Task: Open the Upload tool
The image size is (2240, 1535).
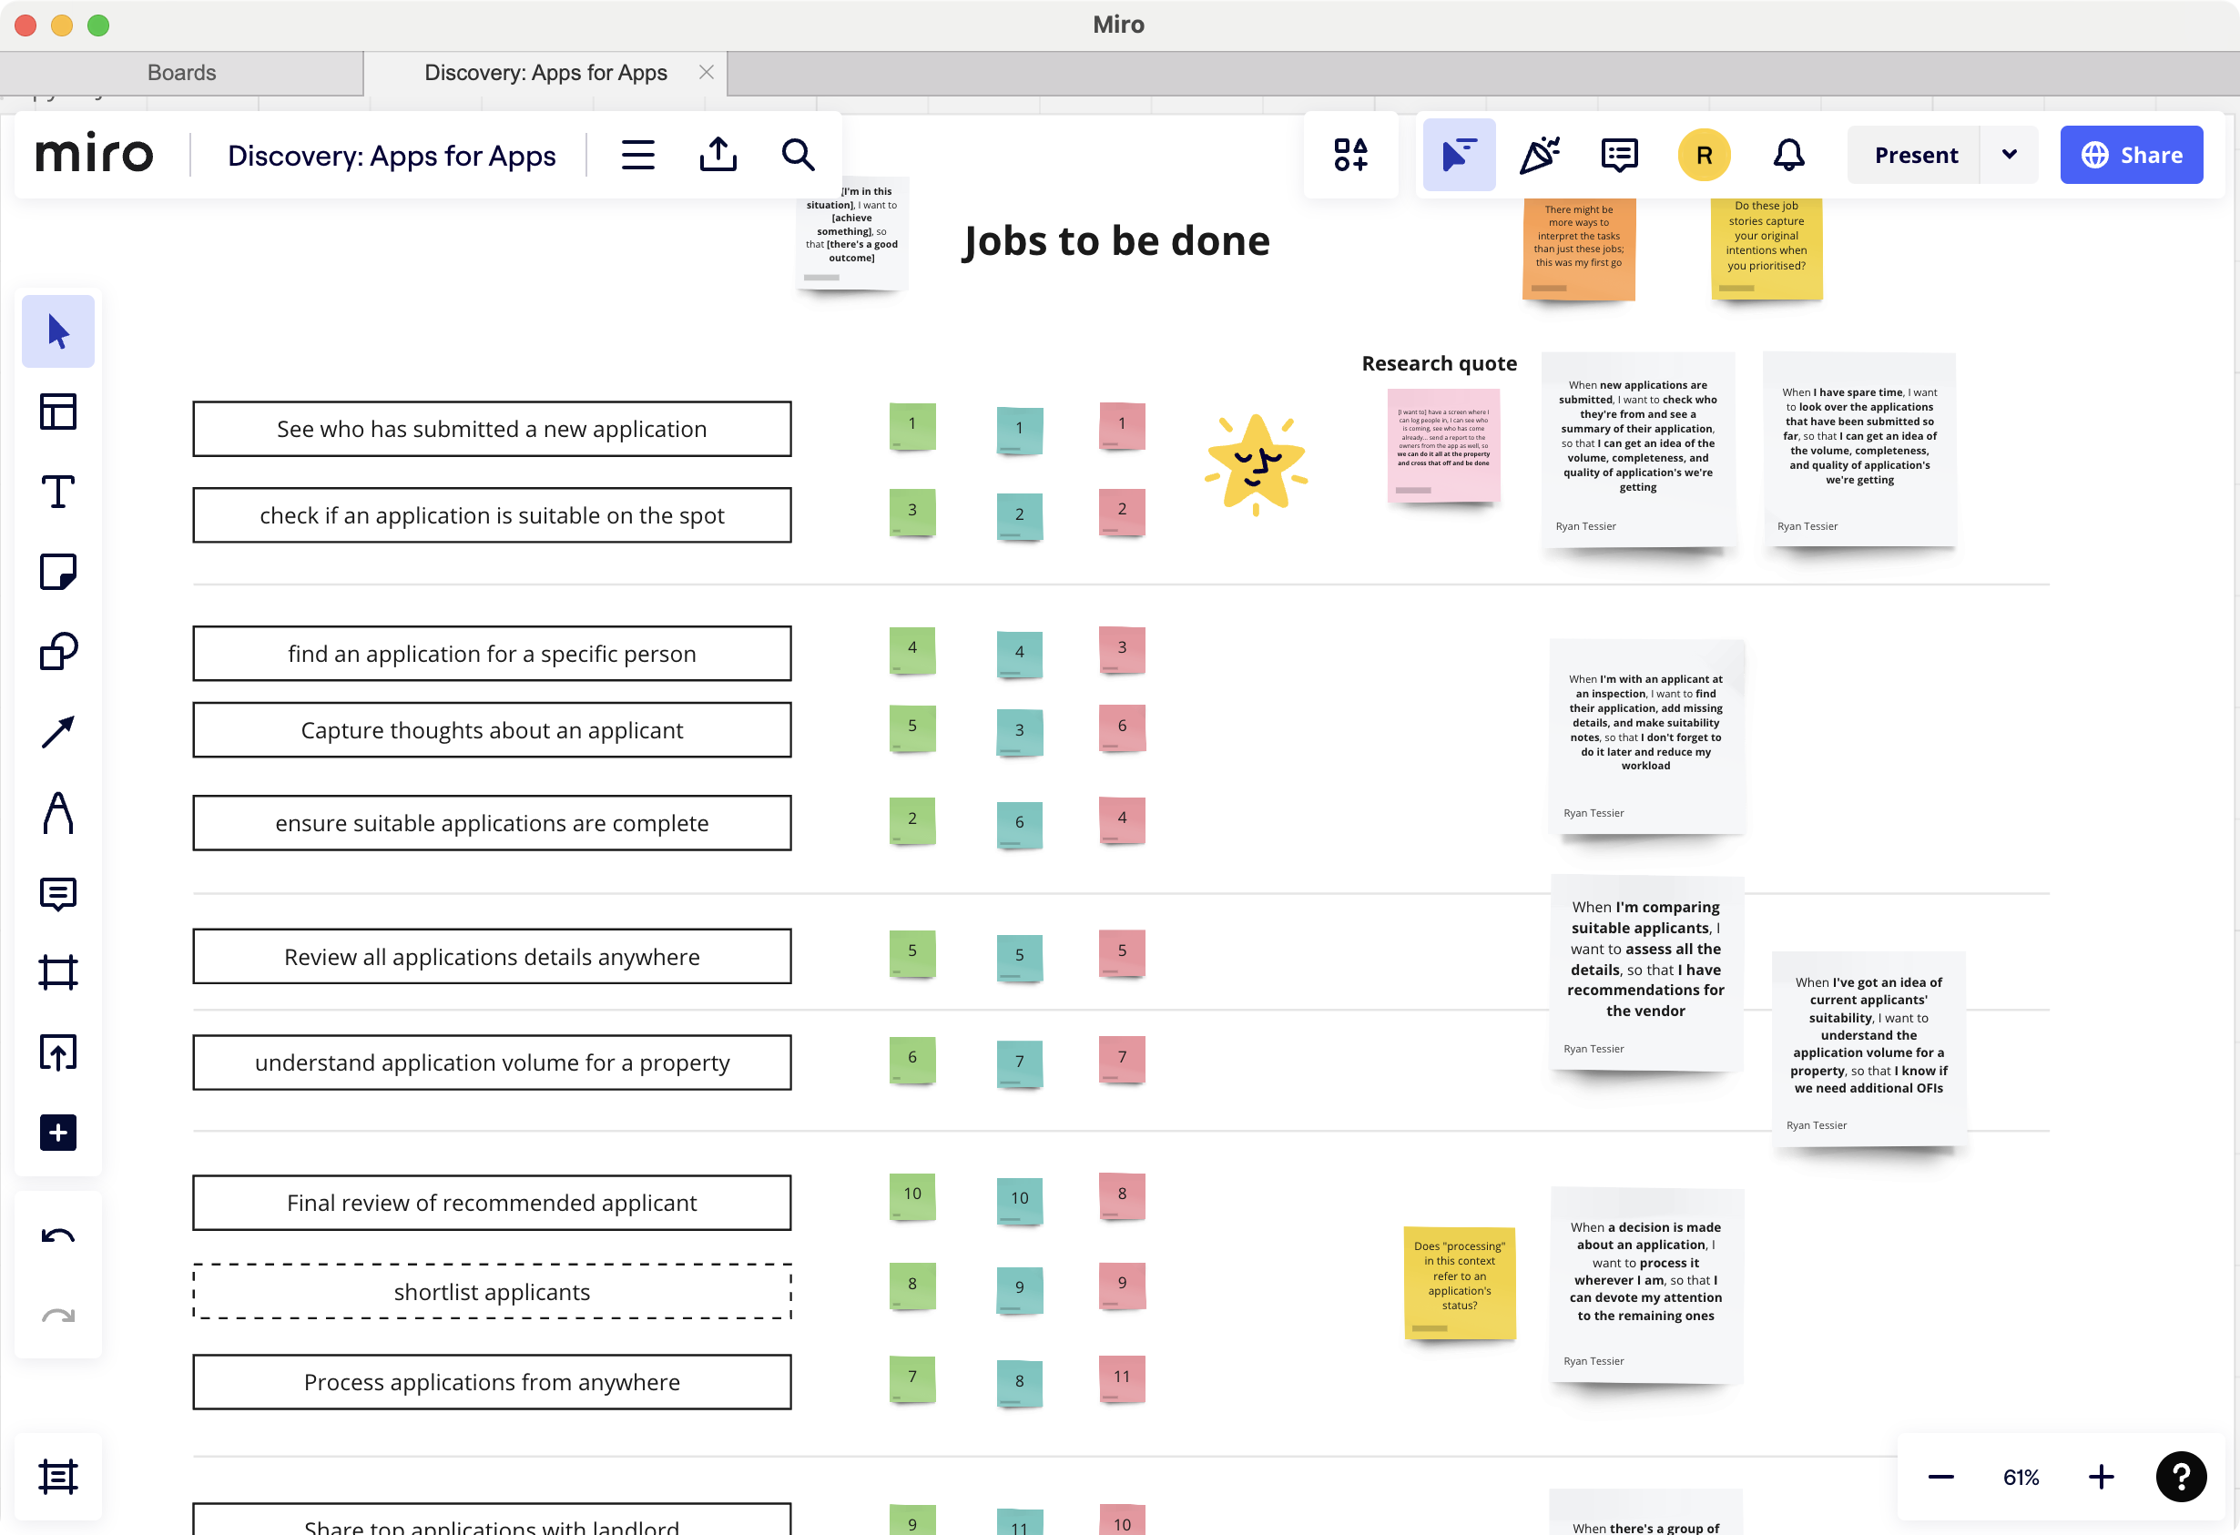Action: pyautogui.click(x=58, y=1052)
